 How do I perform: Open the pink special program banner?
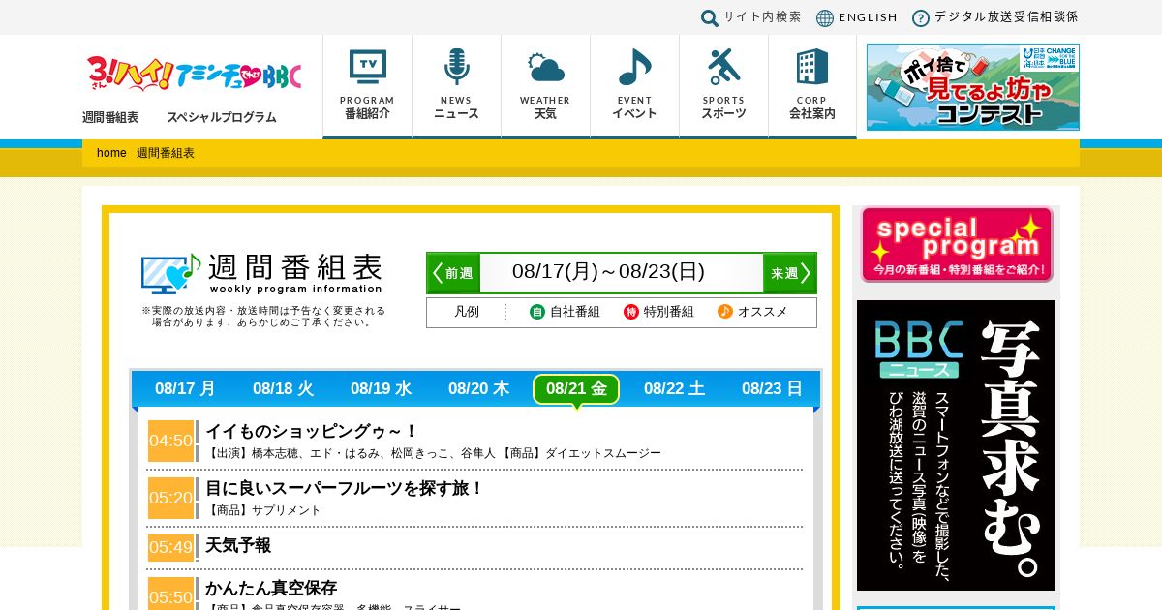click(957, 244)
